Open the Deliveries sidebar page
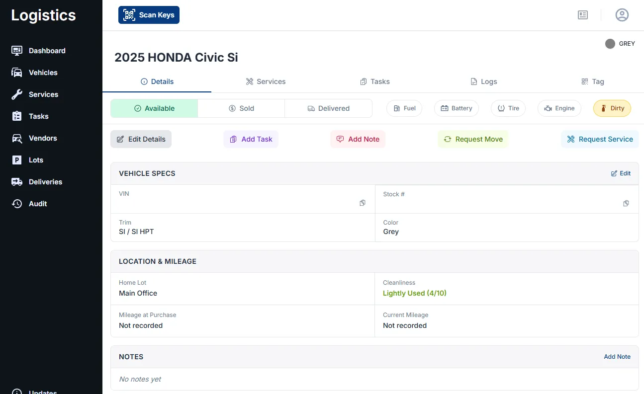Screen dimensions: 644x394 pyautogui.click(x=37, y=182)
